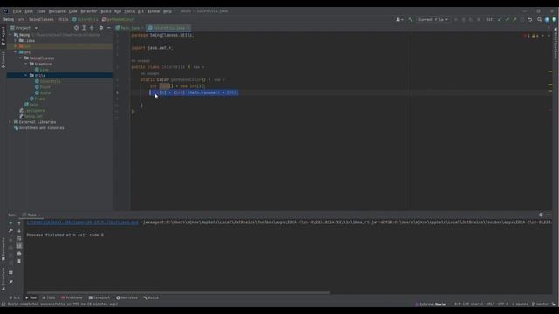
Task: Open the Terminal tool window button
Action: 99,297
